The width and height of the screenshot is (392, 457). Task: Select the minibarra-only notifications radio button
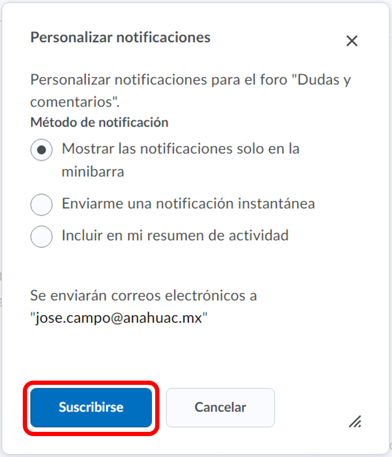[x=41, y=150]
